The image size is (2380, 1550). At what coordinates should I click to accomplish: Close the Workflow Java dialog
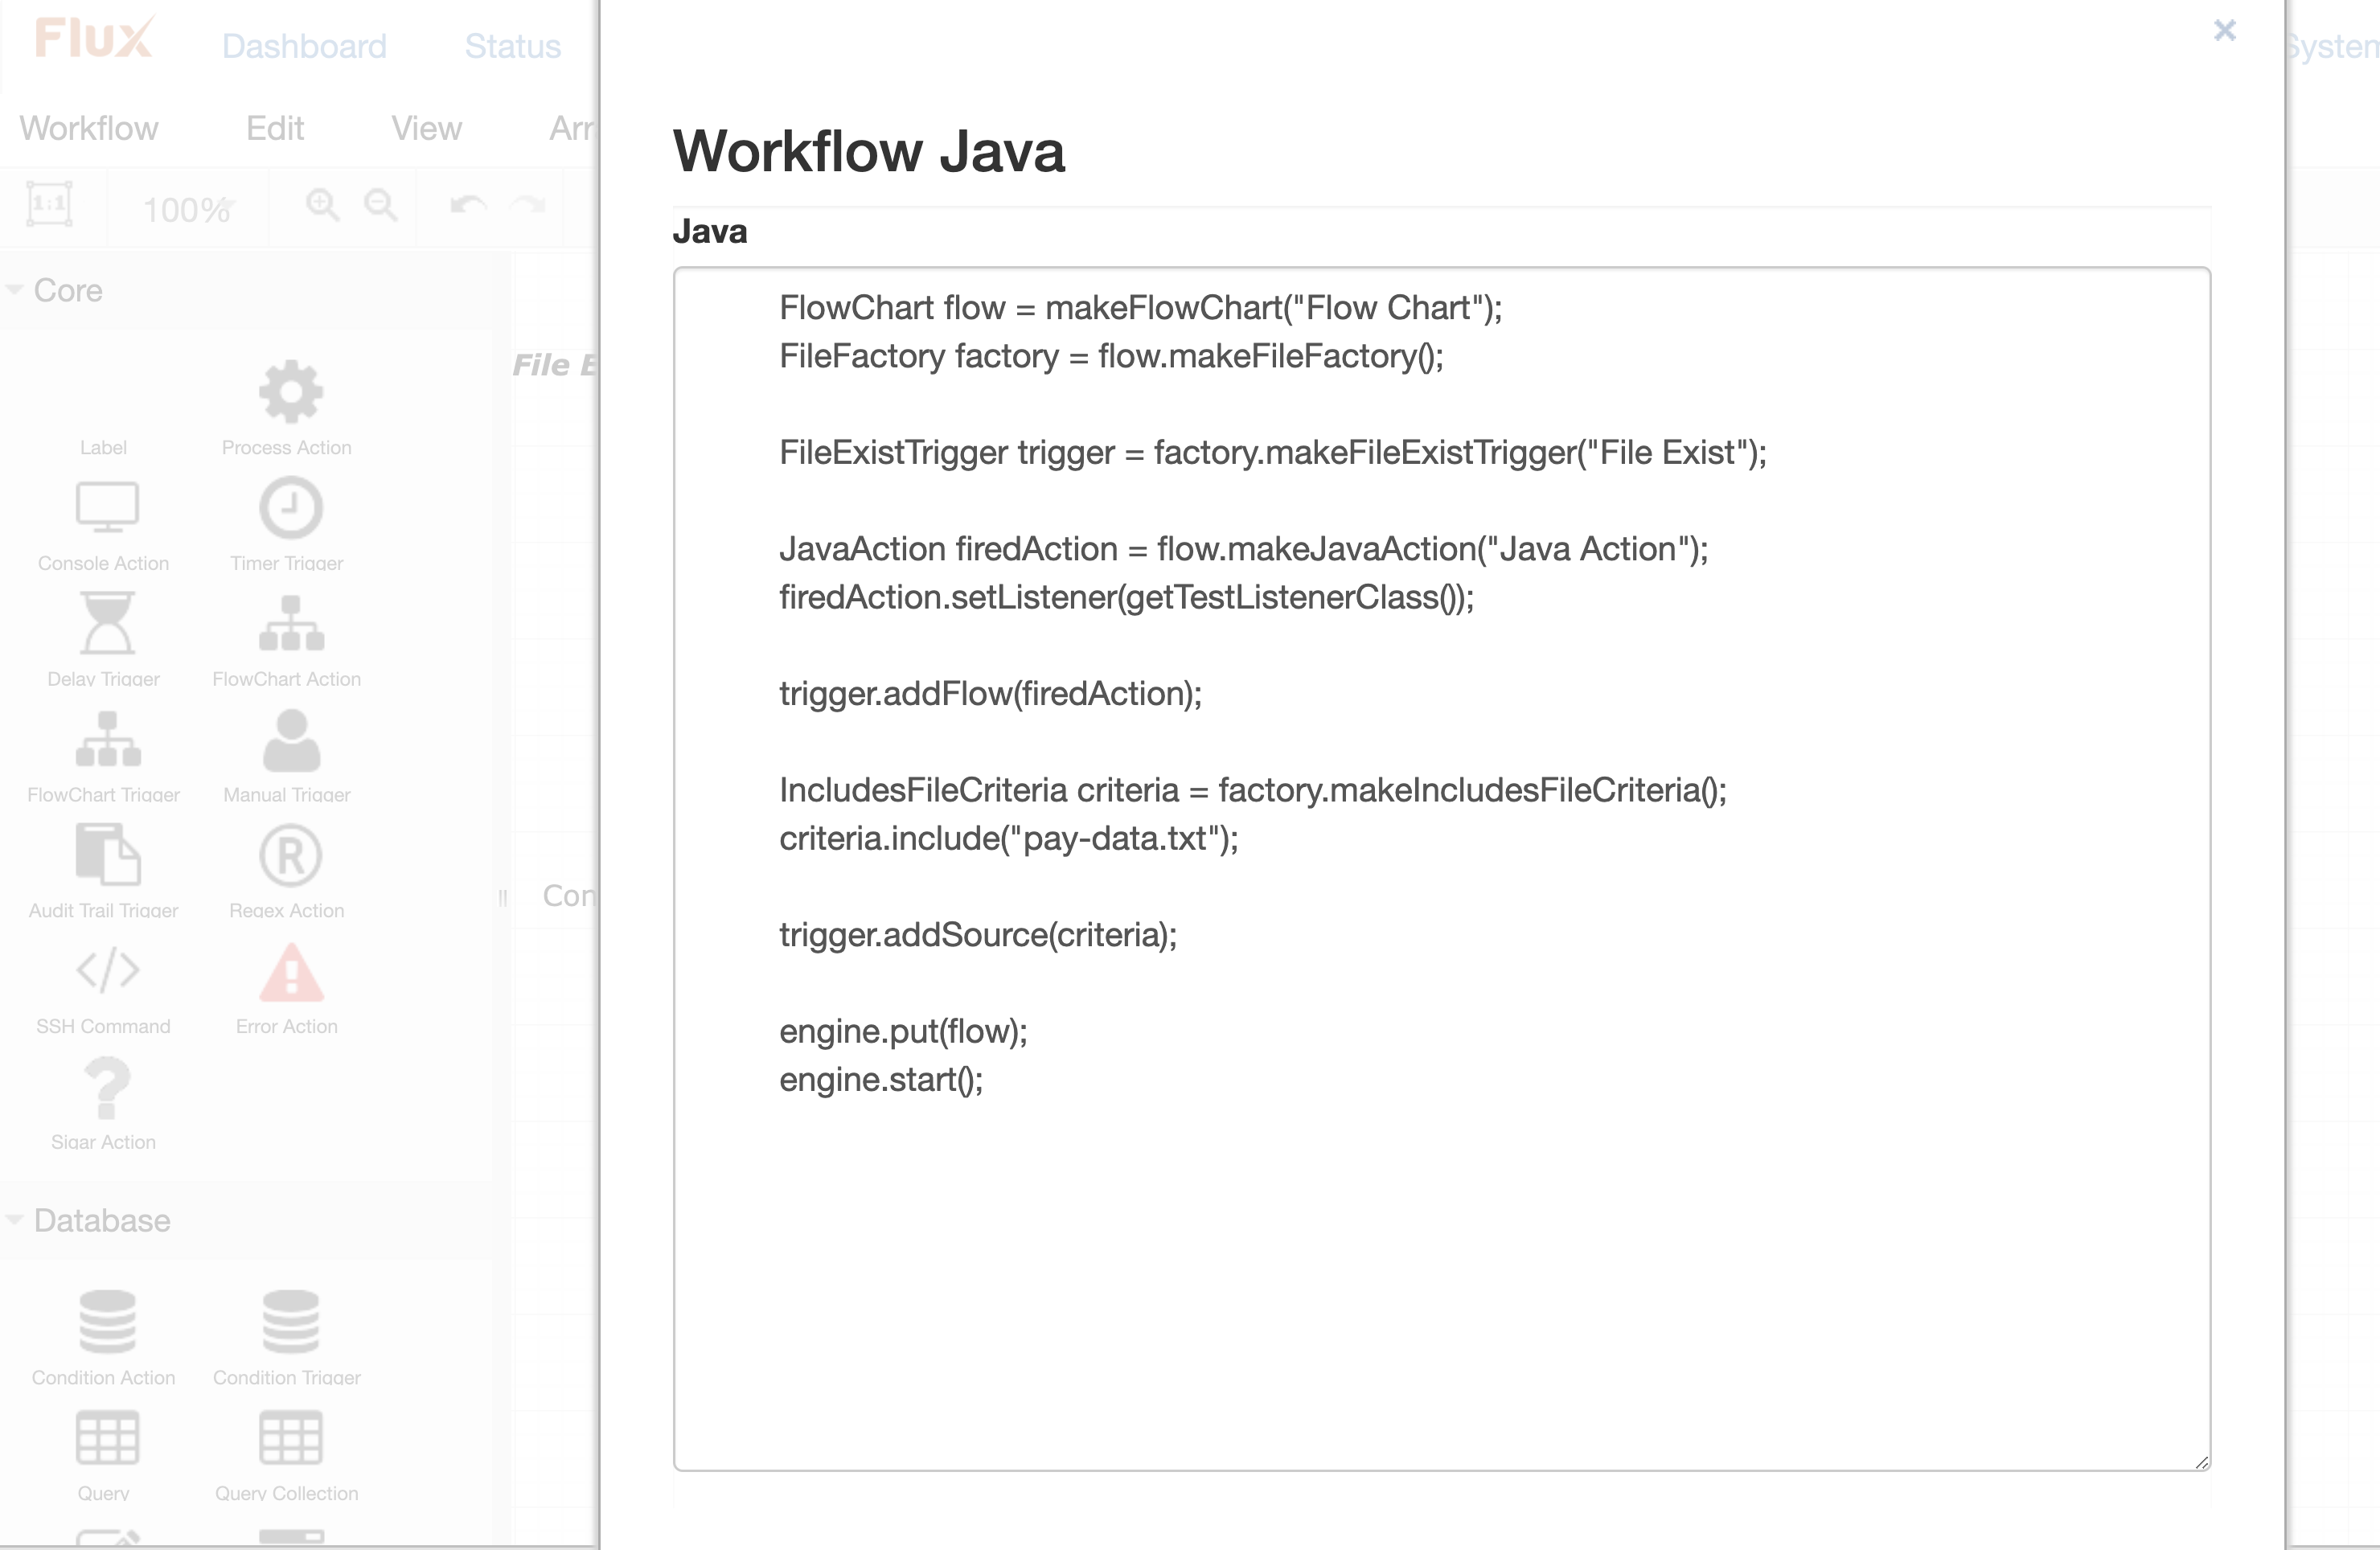click(2224, 31)
